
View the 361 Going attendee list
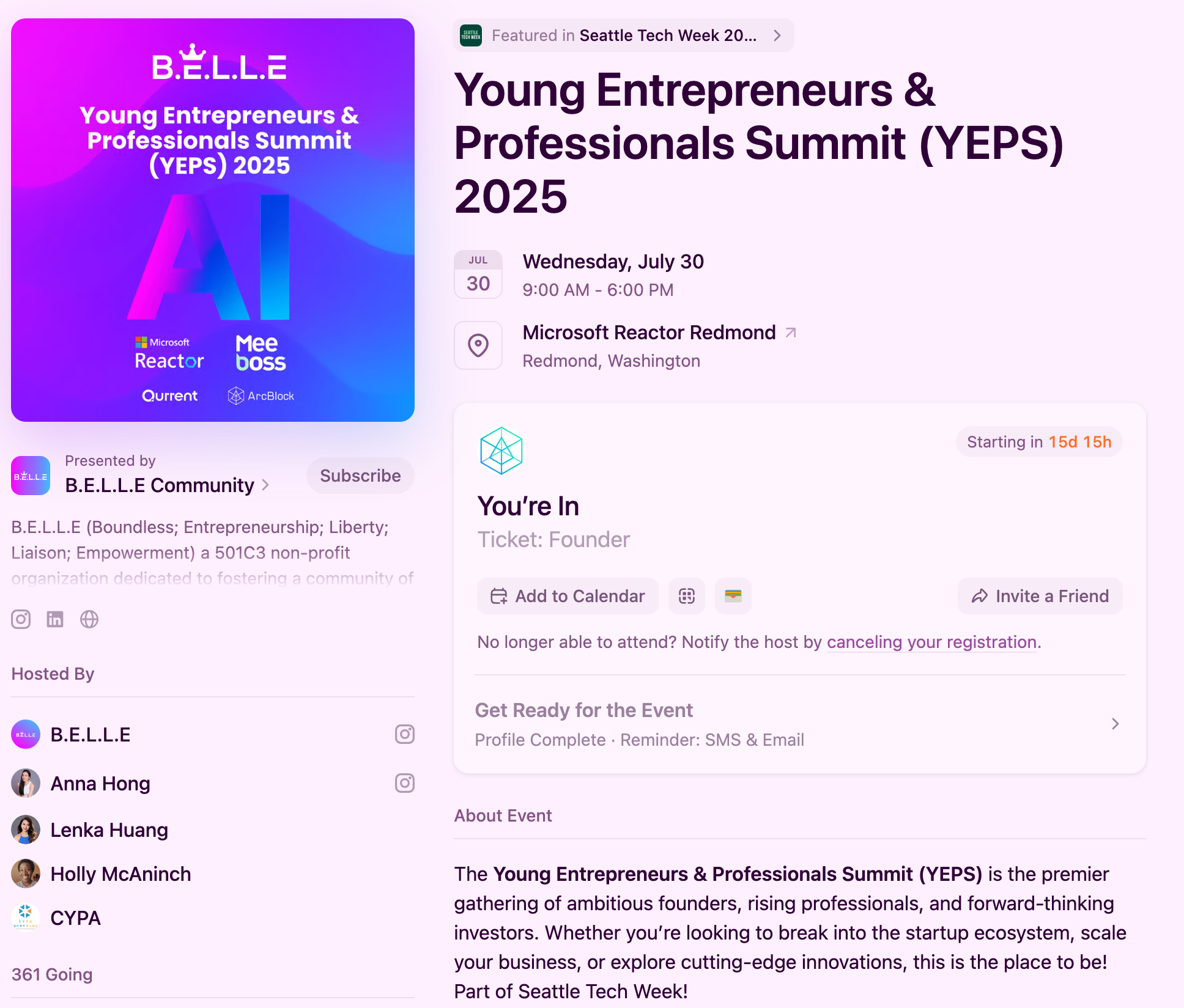click(52, 974)
